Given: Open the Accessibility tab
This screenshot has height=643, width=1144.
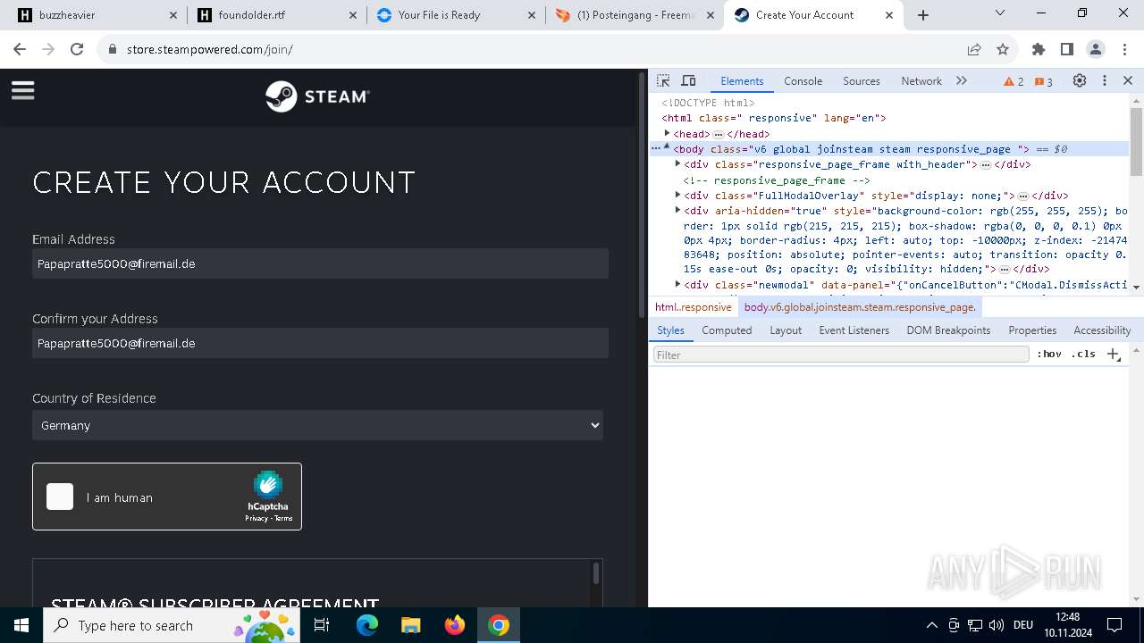Looking at the screenshot, I should [x=1102, y=330].
